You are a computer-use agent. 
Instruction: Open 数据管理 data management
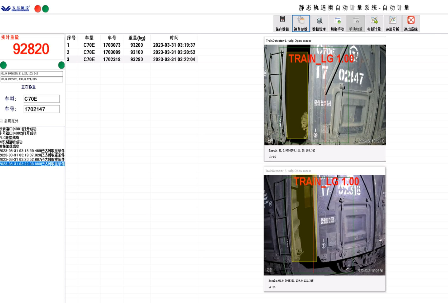(319, 23)
